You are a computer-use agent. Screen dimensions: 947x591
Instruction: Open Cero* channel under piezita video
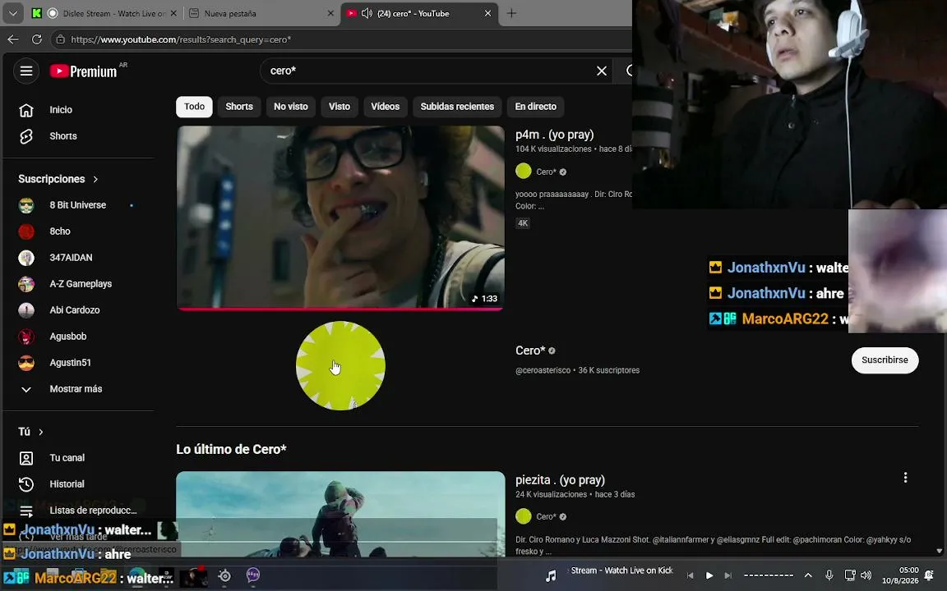tap(546, 517)
